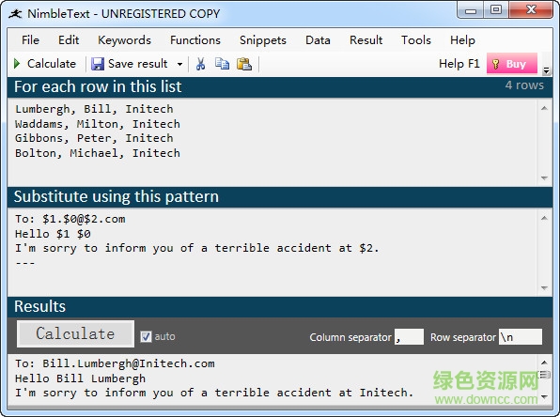Open the Data menu
The height and width of the screenshot is (417, 560).
pyautogui.click(x=318, y=40)
